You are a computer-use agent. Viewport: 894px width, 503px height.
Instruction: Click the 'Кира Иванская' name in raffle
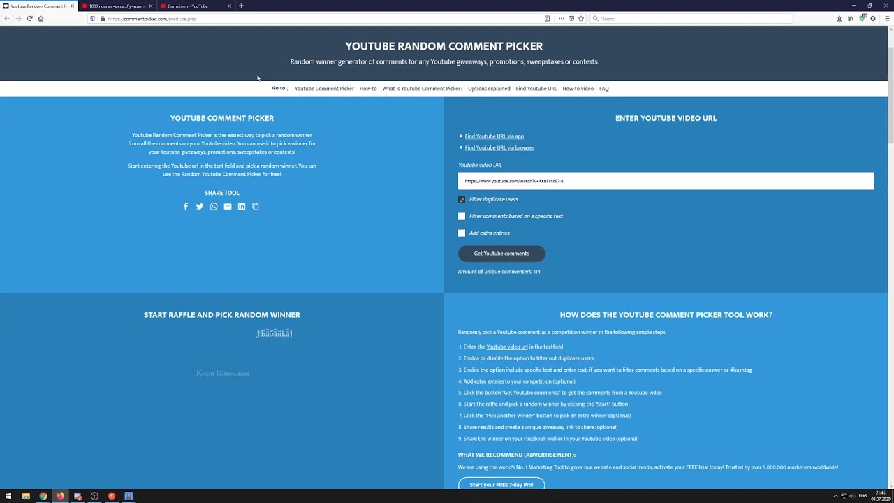click(223, 373)
